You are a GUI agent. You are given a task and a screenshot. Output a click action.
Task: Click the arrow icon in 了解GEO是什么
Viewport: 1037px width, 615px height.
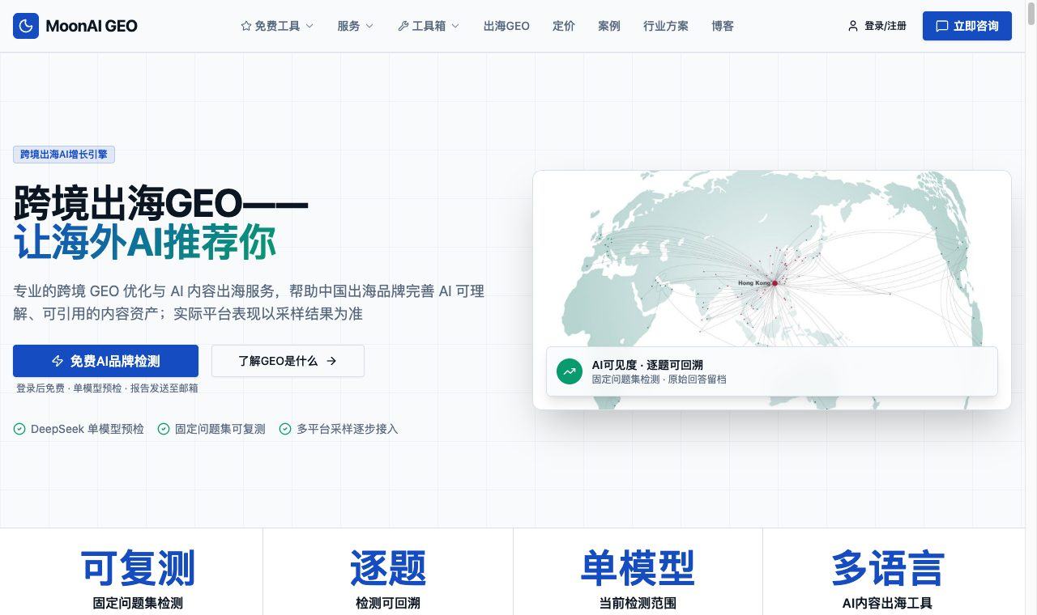331,361
